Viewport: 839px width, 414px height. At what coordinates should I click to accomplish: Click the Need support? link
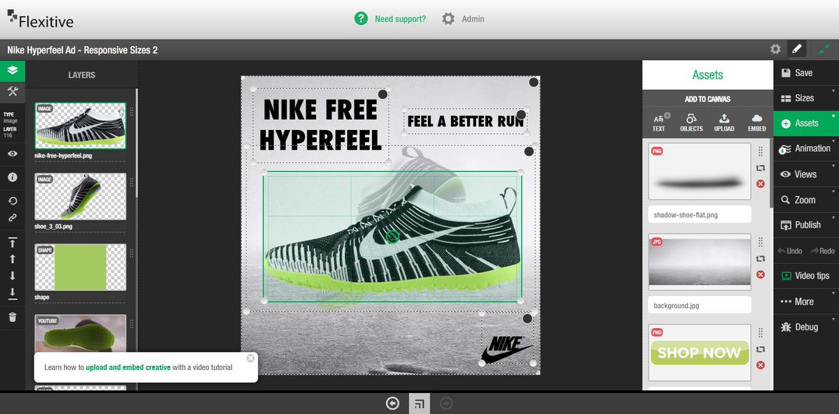(400, 19)
